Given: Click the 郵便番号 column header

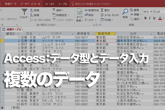Looking at the screenshot, I should [x=85, y=34].
